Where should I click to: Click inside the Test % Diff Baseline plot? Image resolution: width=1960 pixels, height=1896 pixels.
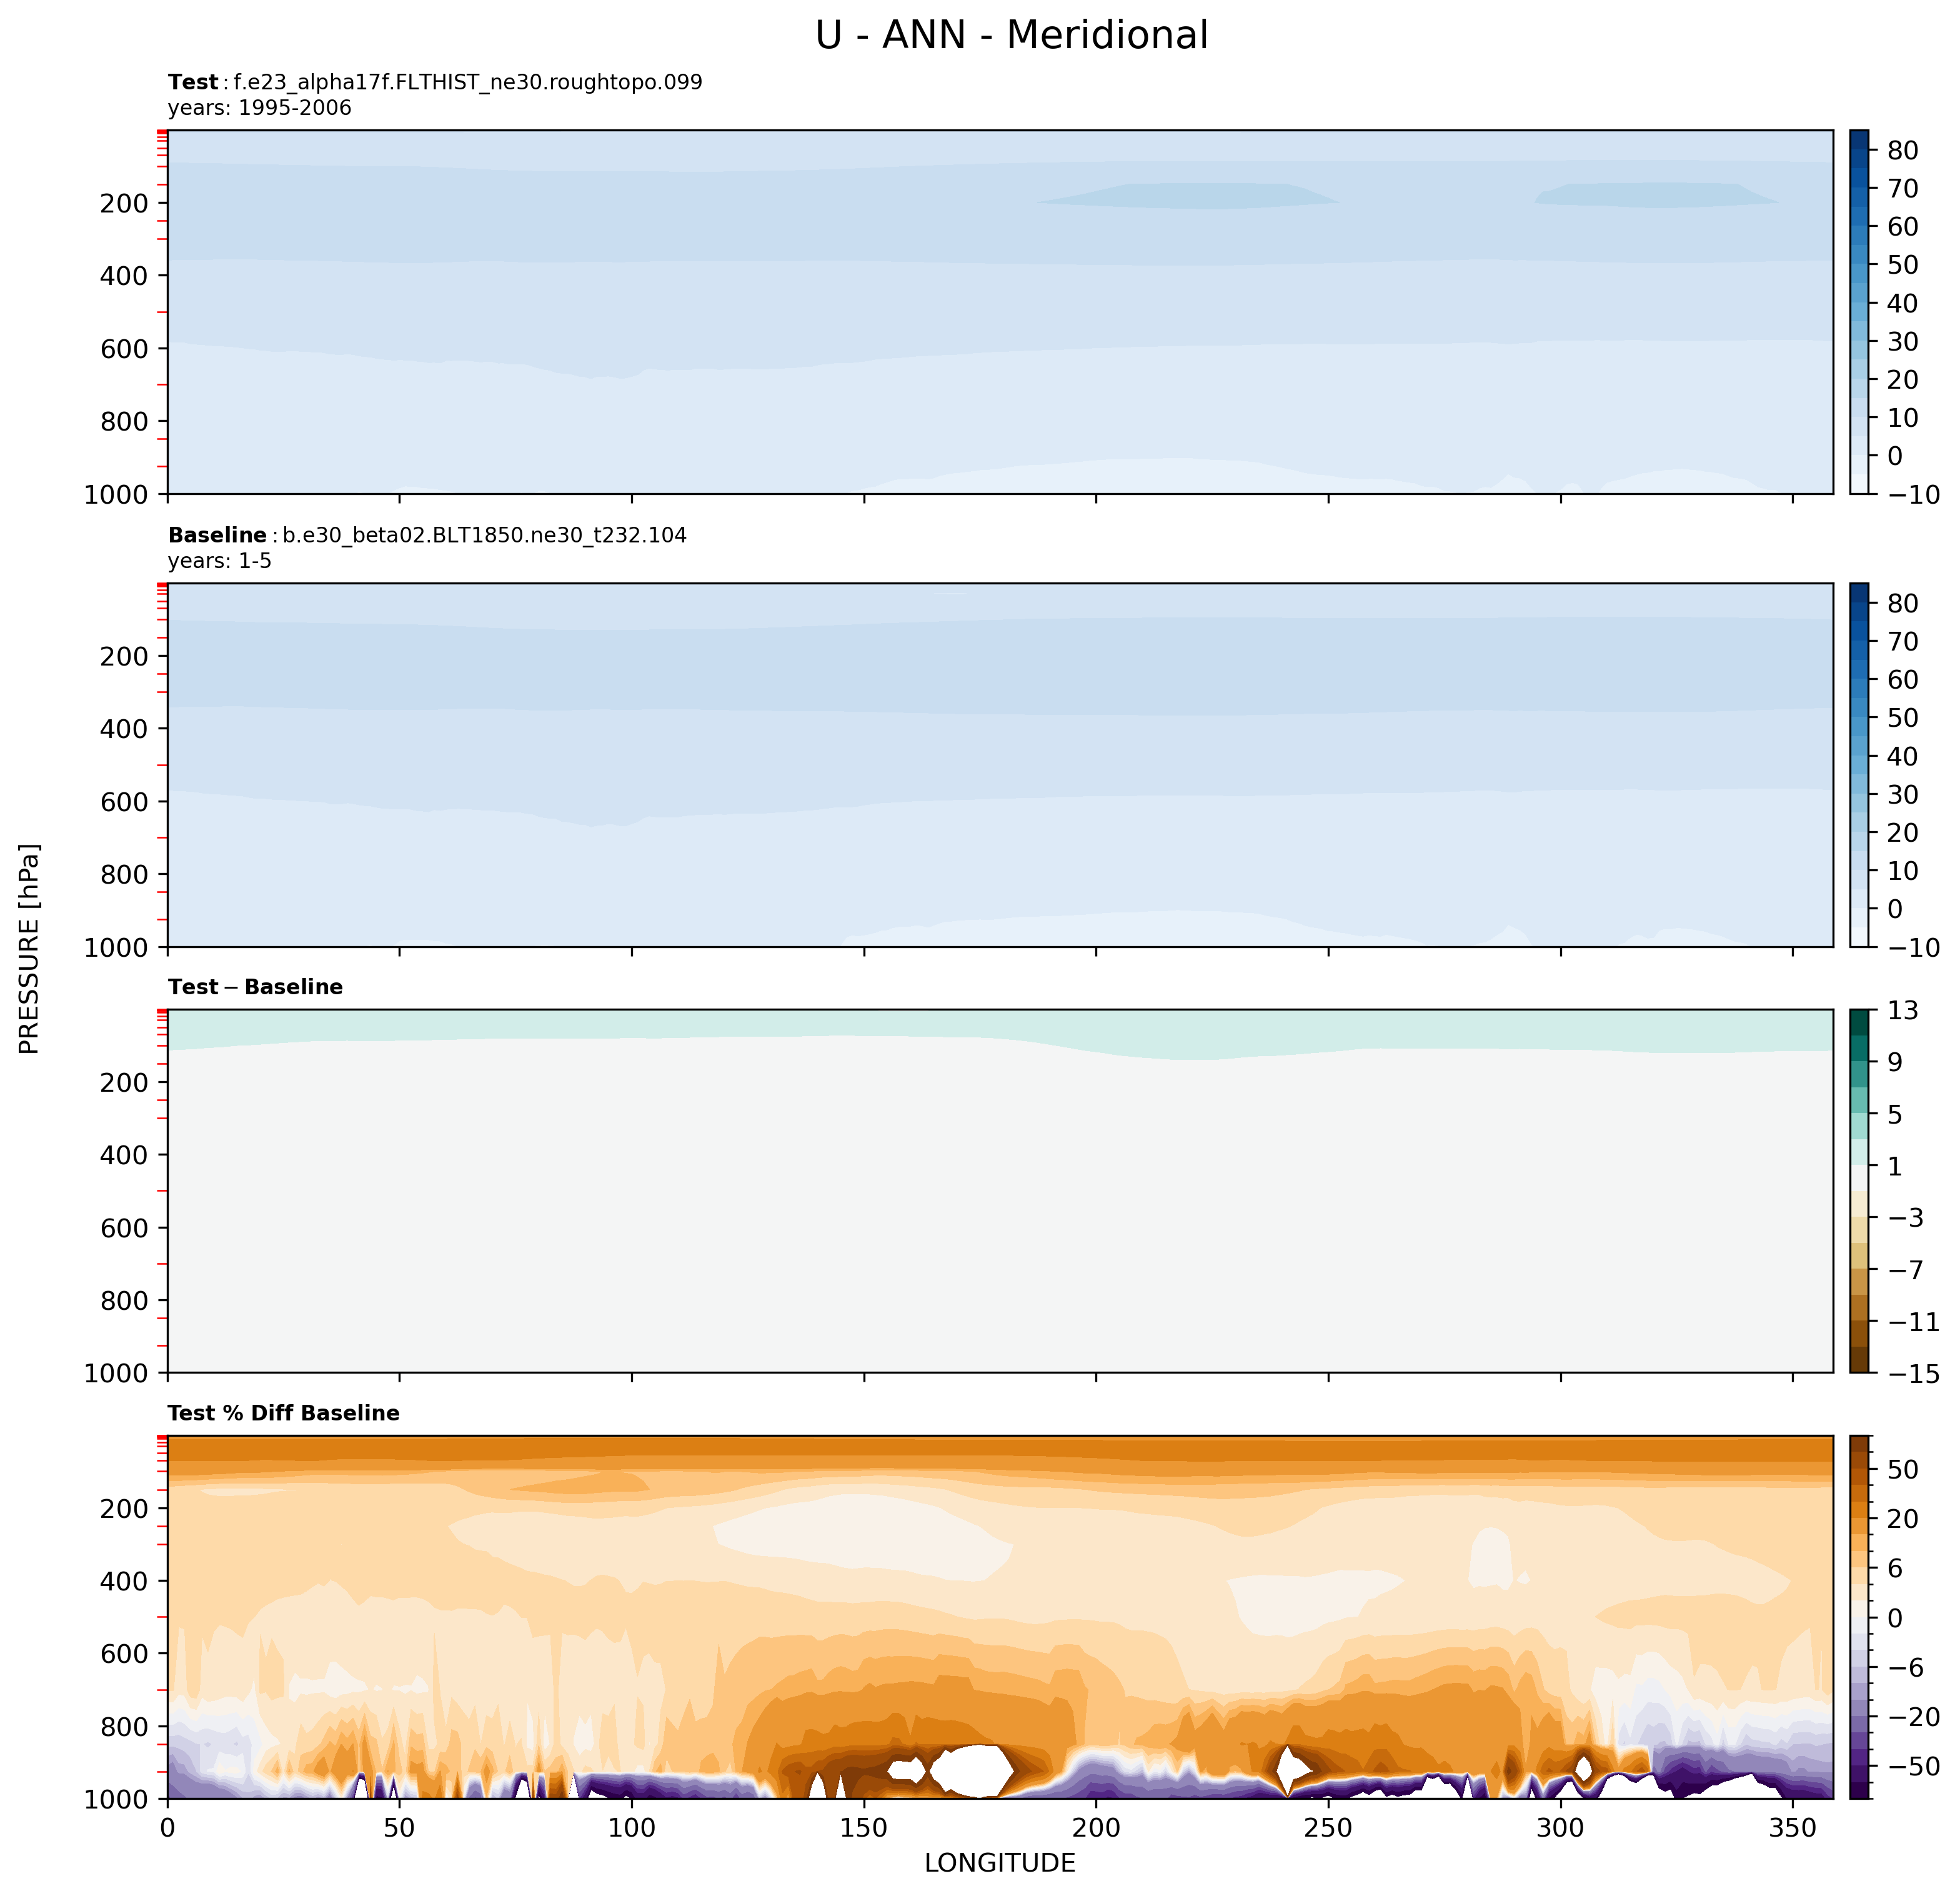(1000, 1617)
